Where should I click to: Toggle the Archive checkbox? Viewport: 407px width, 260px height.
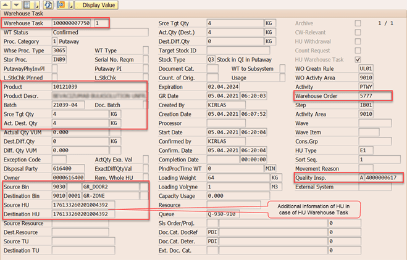point(358,23)
